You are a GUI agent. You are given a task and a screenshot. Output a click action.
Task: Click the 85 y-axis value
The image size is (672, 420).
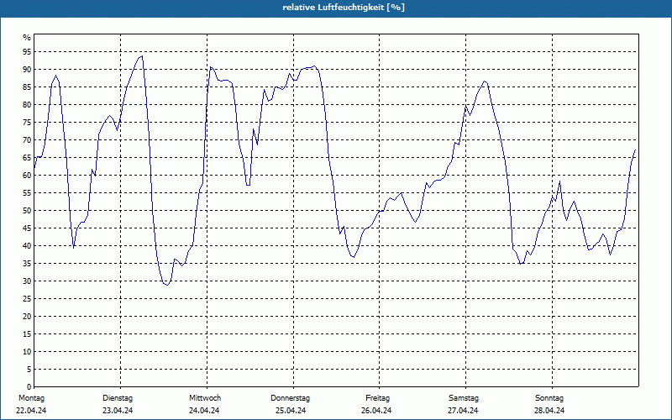27,87
